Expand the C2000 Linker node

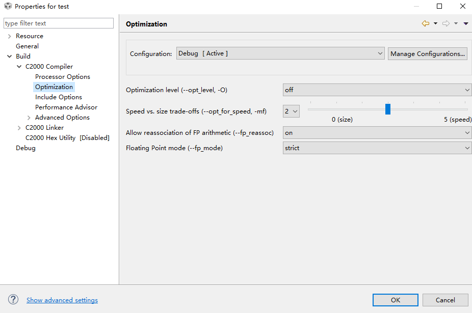[19, 128]
